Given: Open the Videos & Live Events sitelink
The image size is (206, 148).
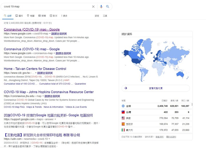Looking at the screenshot, I should [x=76, y=107].
